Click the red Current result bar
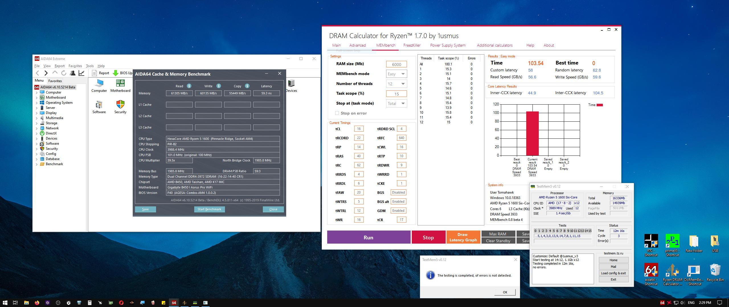Image resolution: width=729 pixels, height=307 pixels. coord(532,133)
